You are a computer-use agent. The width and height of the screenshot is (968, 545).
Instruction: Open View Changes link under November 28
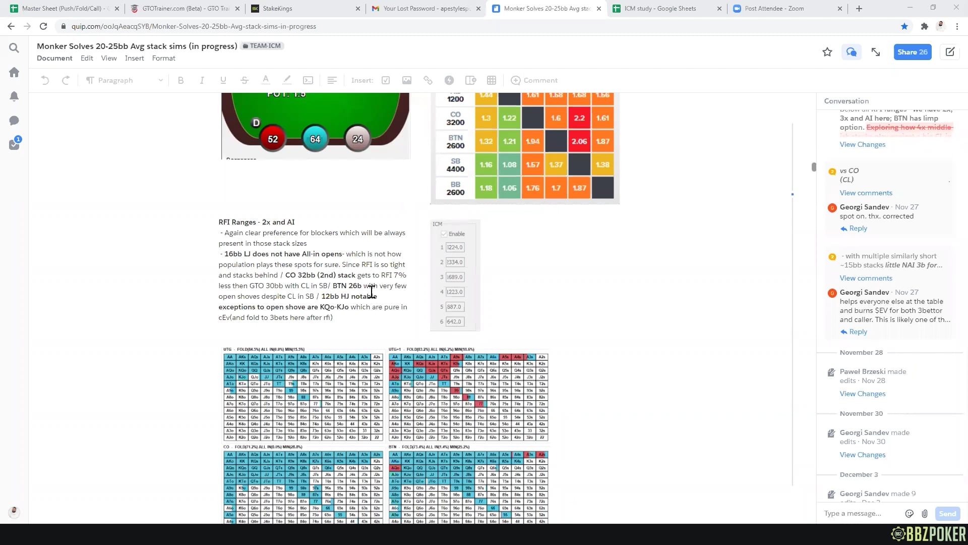[862, 394]
